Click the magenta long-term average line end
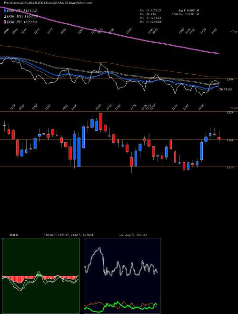This screenshot has height=314, width=238. [x=218, y=53]
